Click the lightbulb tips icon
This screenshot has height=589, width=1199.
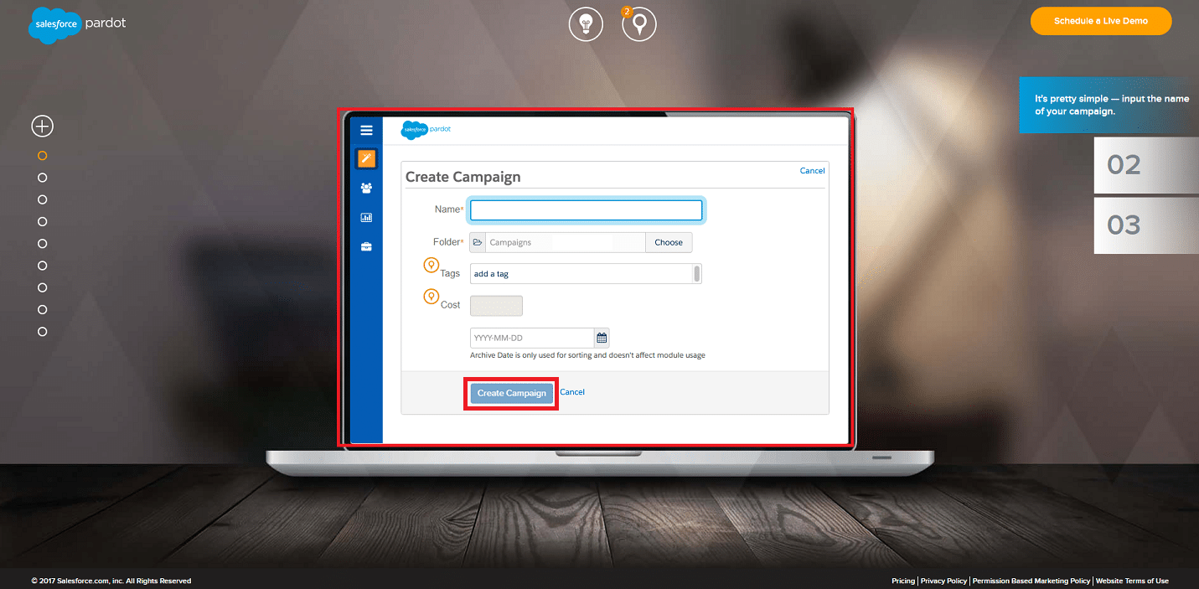coord(586,24)
